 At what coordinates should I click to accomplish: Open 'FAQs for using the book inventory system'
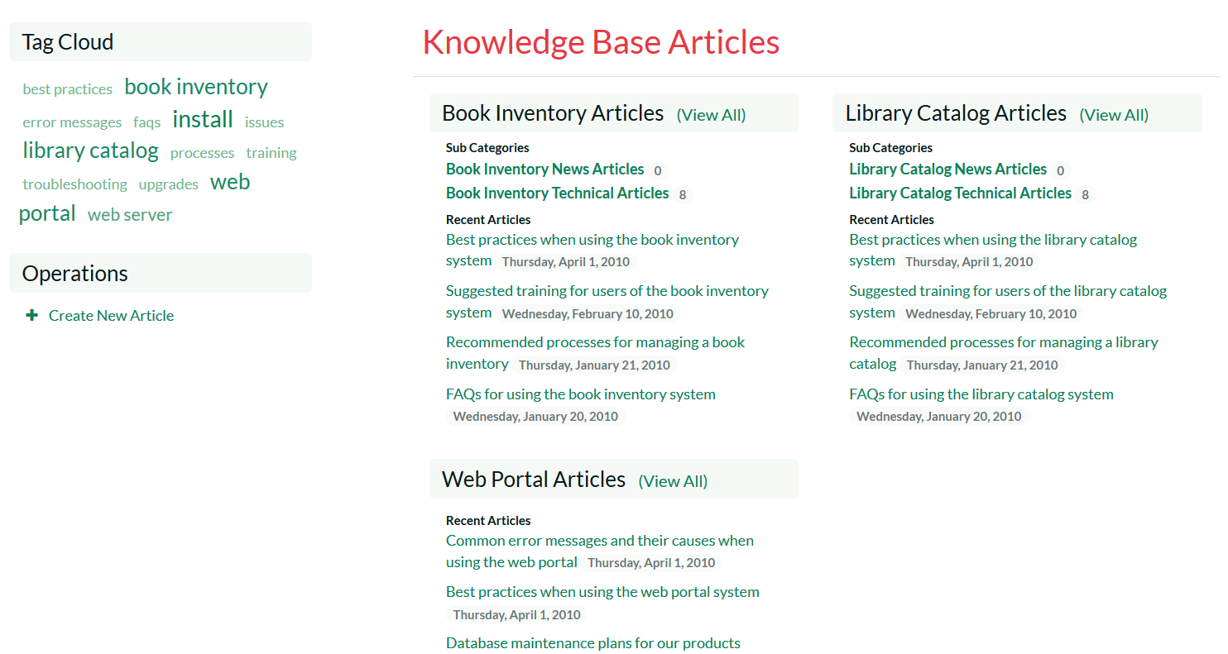[580, 394]
